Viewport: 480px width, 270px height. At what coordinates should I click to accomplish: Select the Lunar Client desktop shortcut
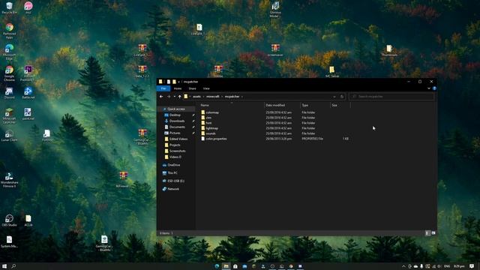pyautogui.click(x=9, y=136)
